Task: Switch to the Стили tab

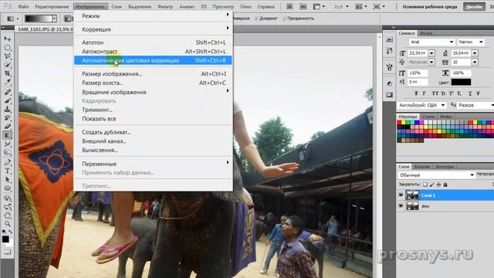Action: [x=428, y=117]
